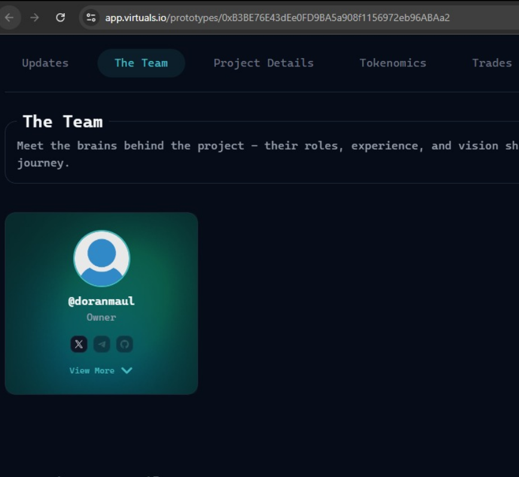Click the app.virtuals.io URL address field
Image resolution: width=519 pixels, height=477 pixels.
click(x=277, y=17)
